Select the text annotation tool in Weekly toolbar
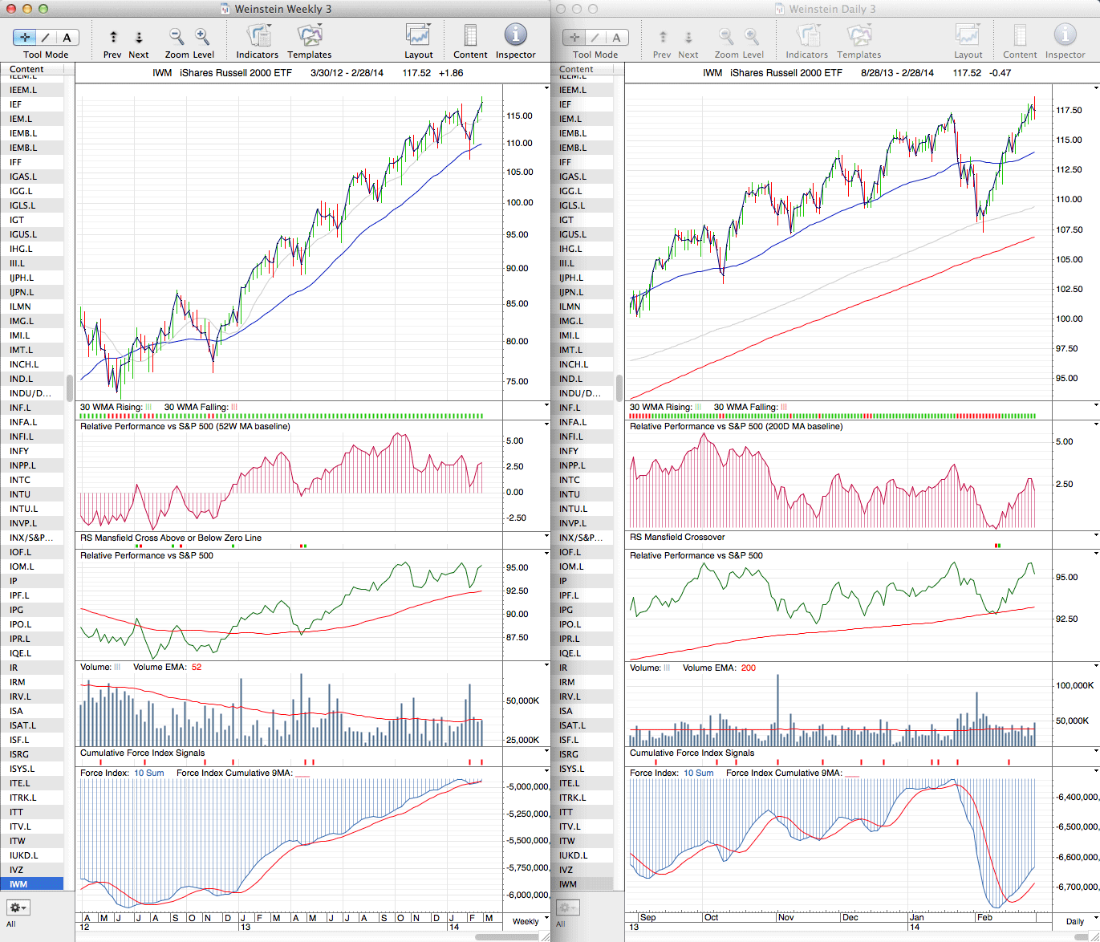 [67, 37]
